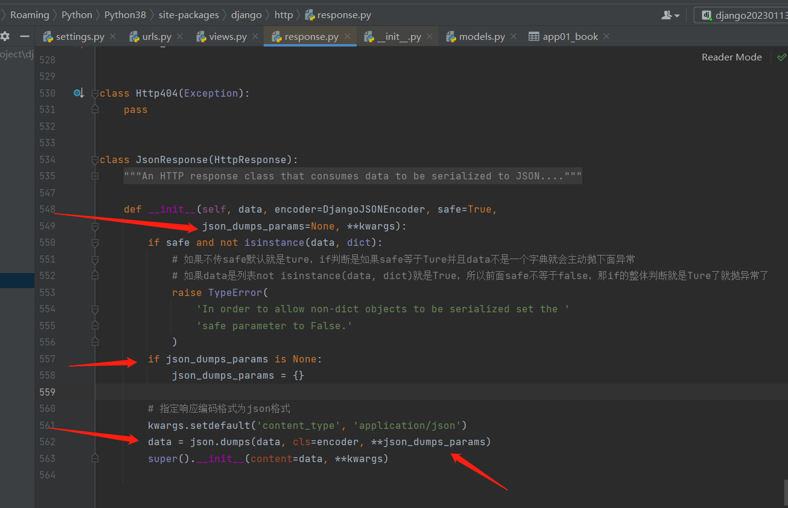Switch to the urls.py tab
Viewport: 788px width, 508px height.
click(x=157, y=37)
